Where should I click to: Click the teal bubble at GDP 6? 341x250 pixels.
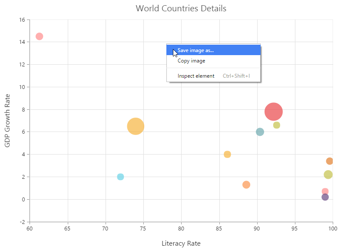[260, 132]
